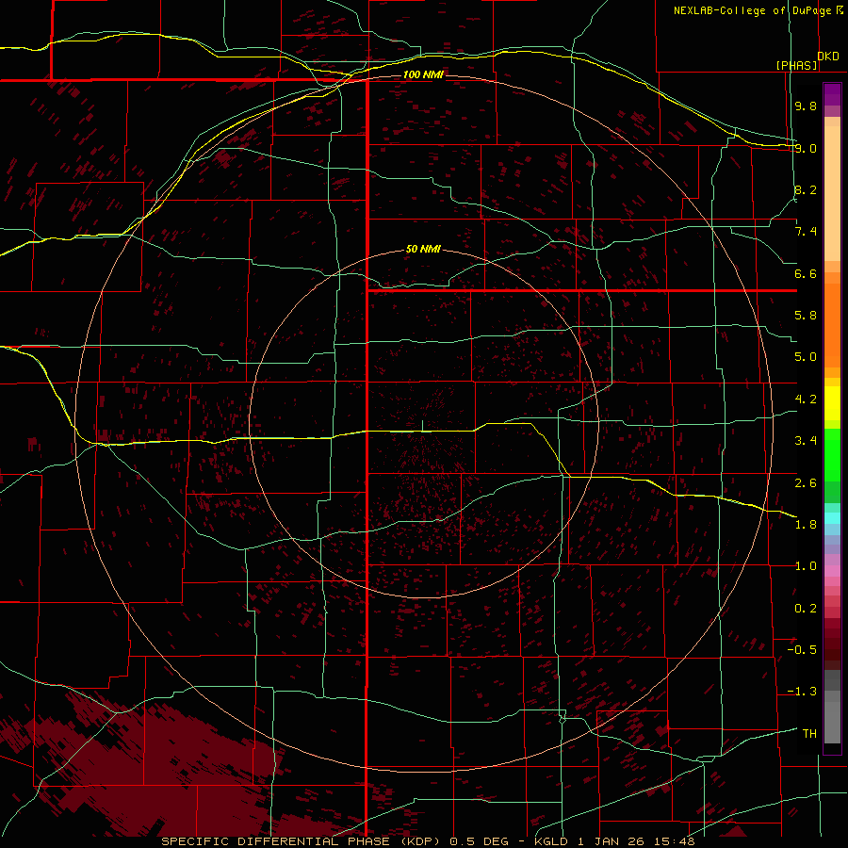Click the radar site marker at the rings' center
The image size is (848, 848).
[x=422, y=426]
